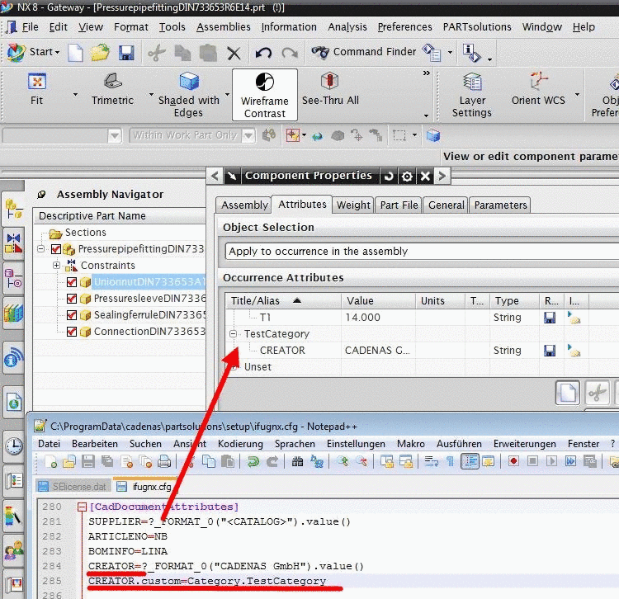Screen dimensions: 619x599
Task: Toggle Wireframe Contrast
Action: (264, 95)
